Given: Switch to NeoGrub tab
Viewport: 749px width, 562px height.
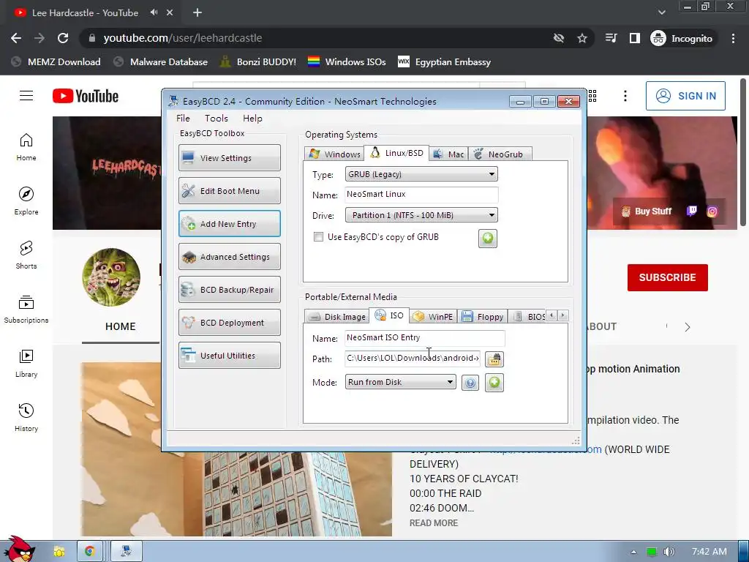Looking at the screenshot, I should [500, 154].
